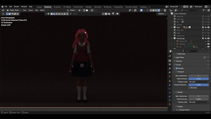Open the Output properties tab
The image size is (211, 119).
click(170, 65)
